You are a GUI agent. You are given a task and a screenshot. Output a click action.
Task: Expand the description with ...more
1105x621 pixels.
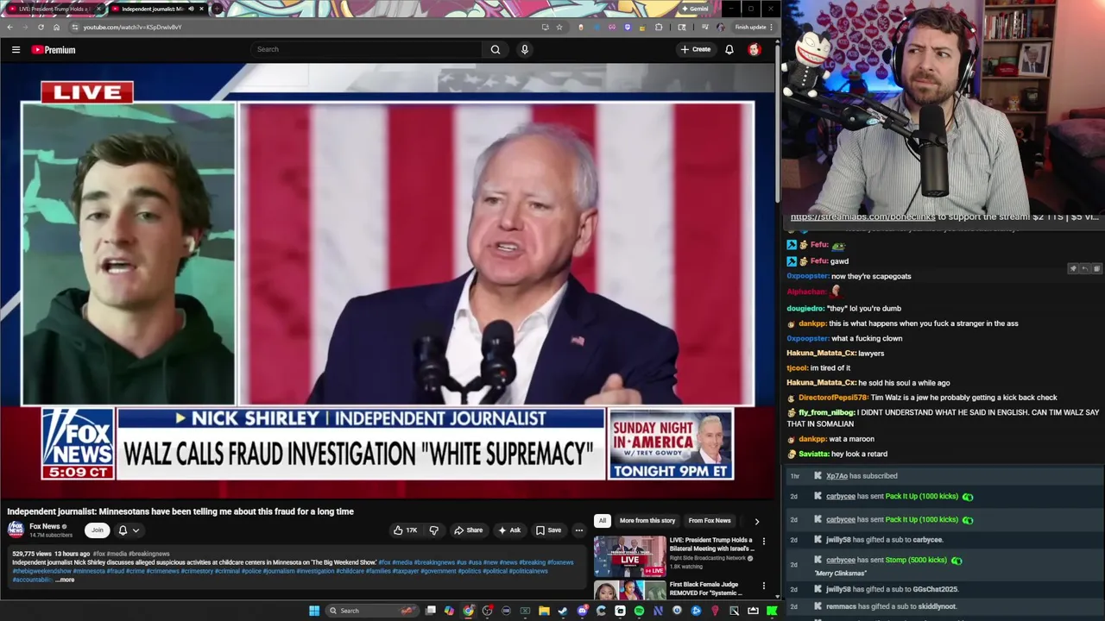pyautogui.click(x=66, y=580)
